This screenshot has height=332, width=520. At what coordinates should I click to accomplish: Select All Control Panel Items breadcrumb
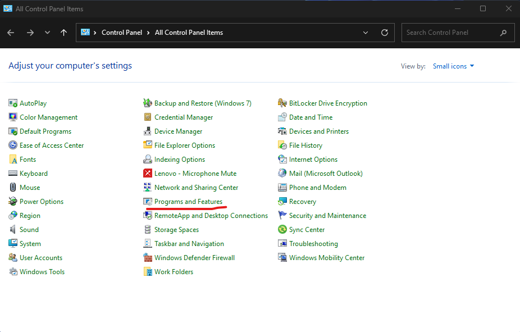tap(189, 33)
